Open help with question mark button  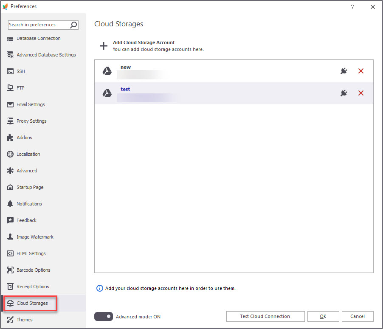coord(352,7)
